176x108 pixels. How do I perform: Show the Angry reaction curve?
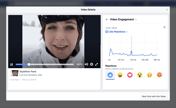(x=159, y=75)
